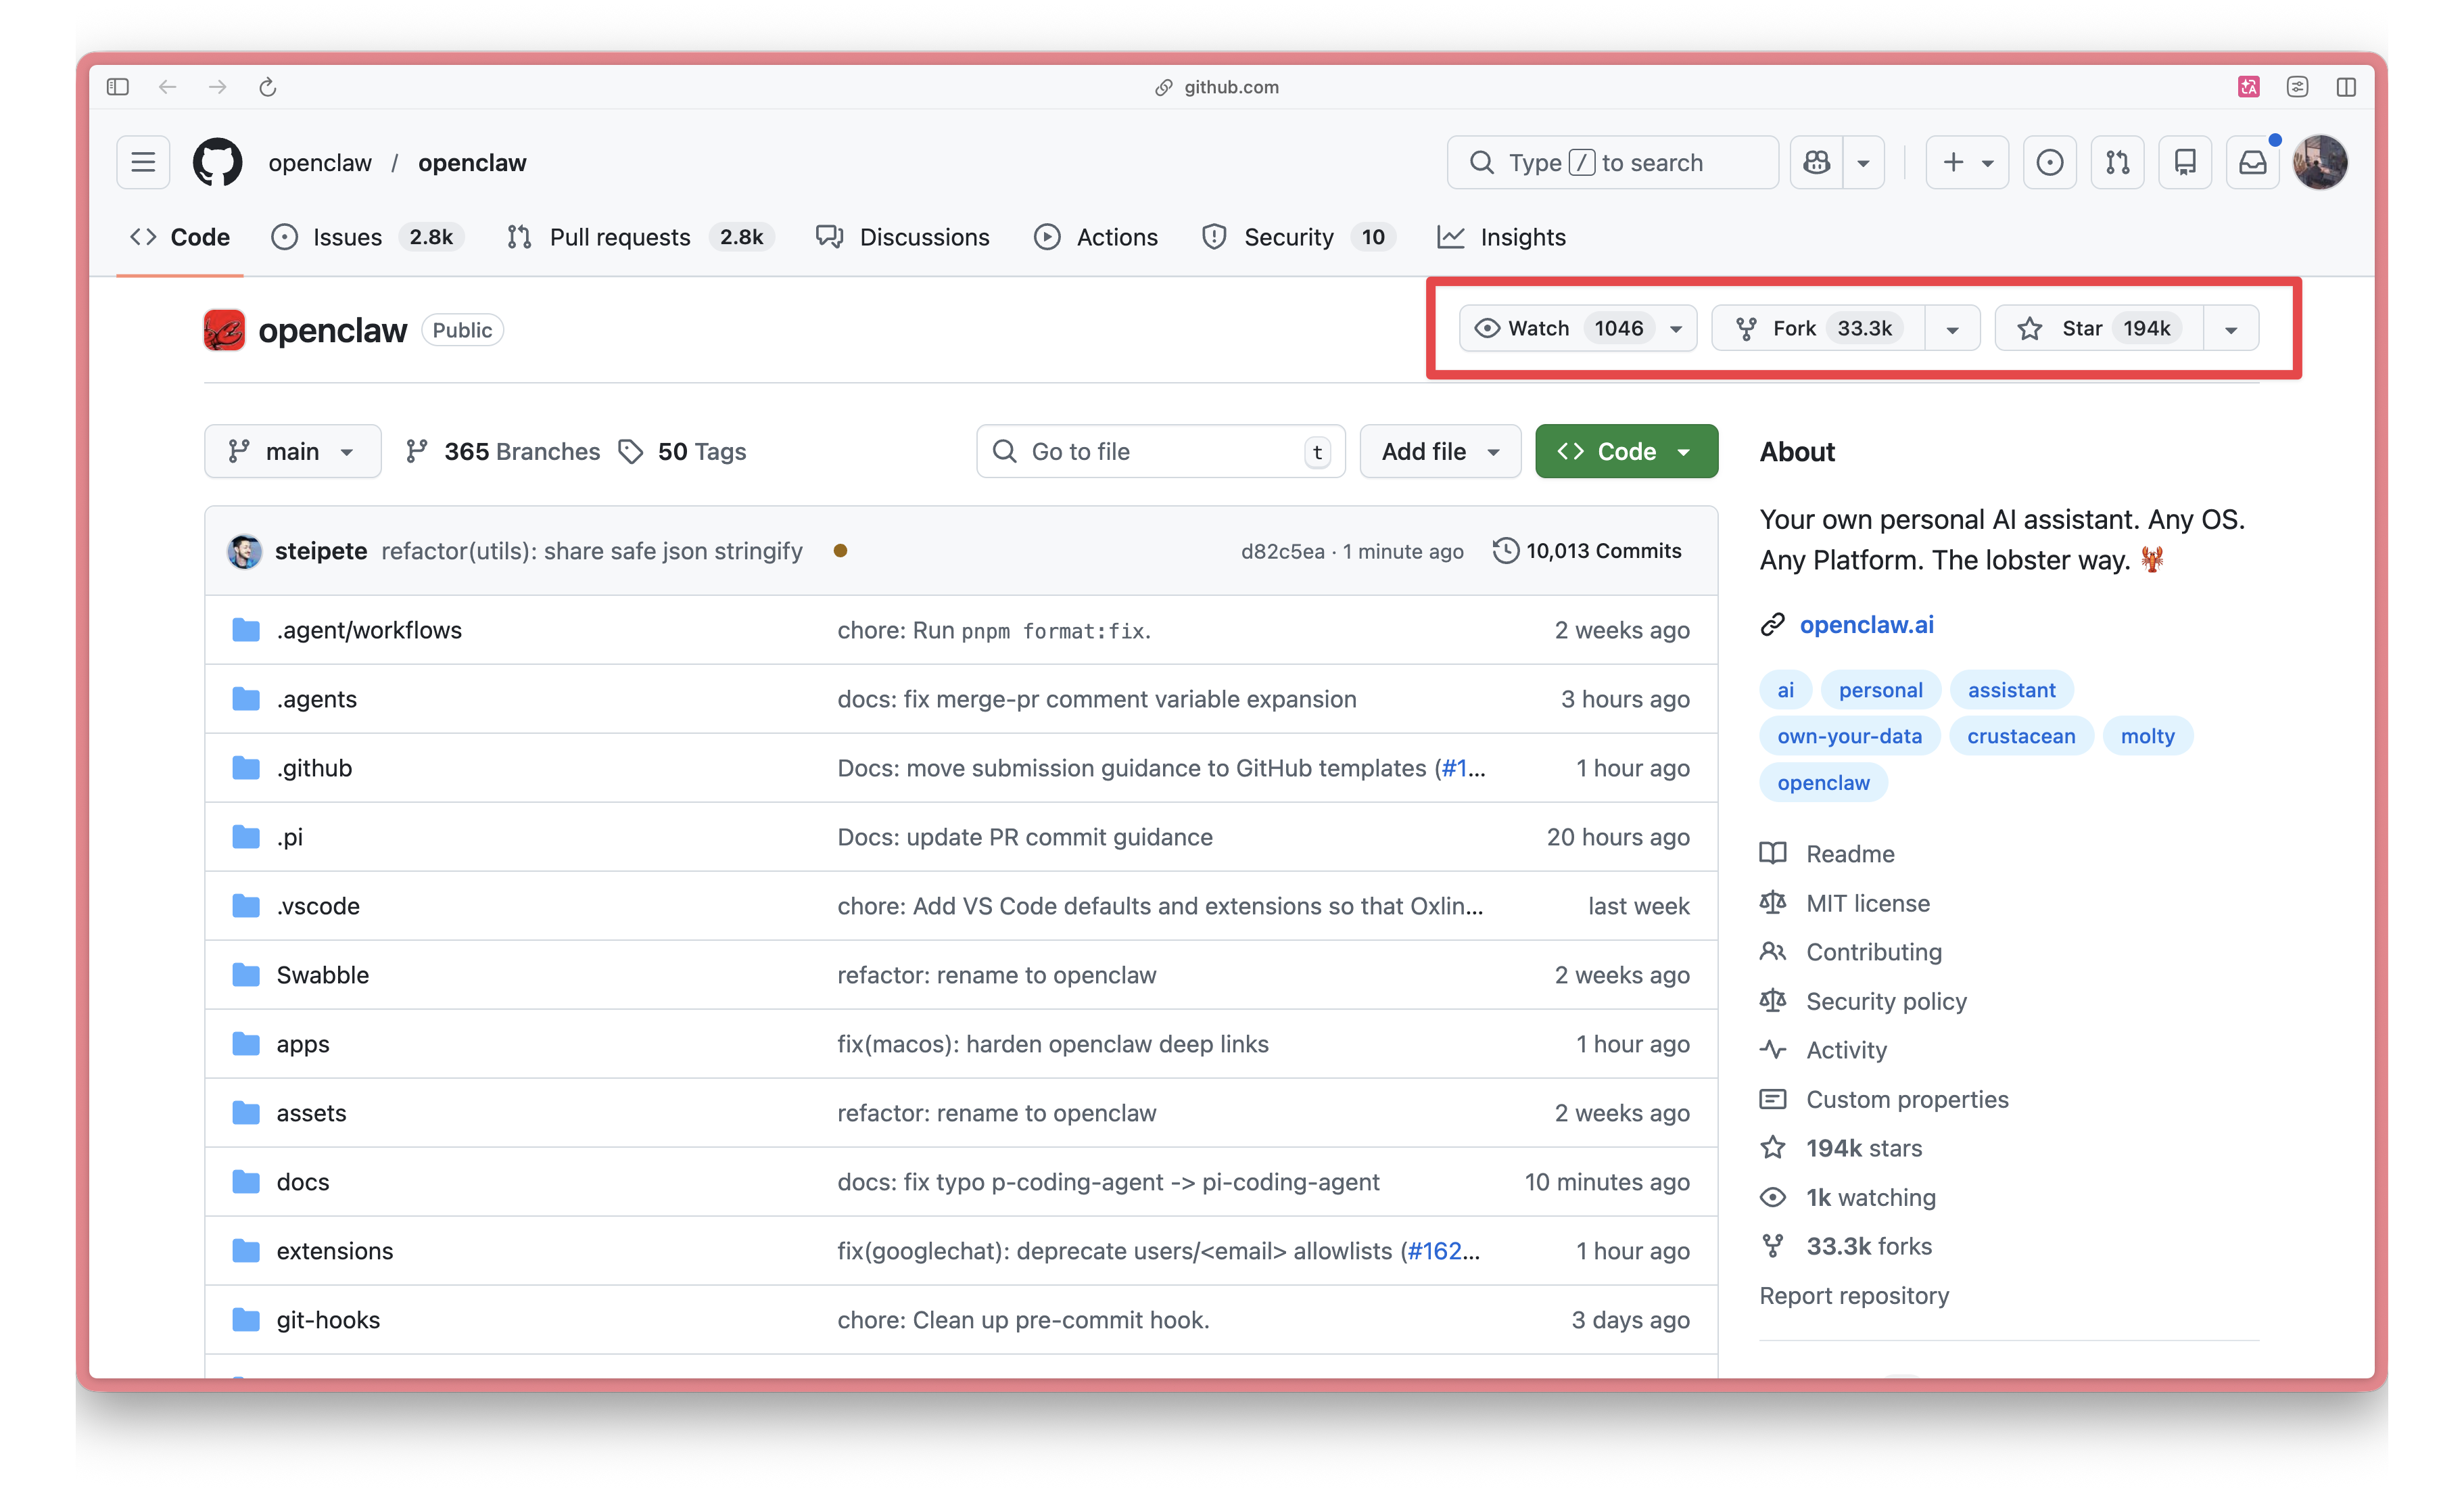Open the create new plus dropdown
2464x1492 pixels.
(x=1967, y=162)
